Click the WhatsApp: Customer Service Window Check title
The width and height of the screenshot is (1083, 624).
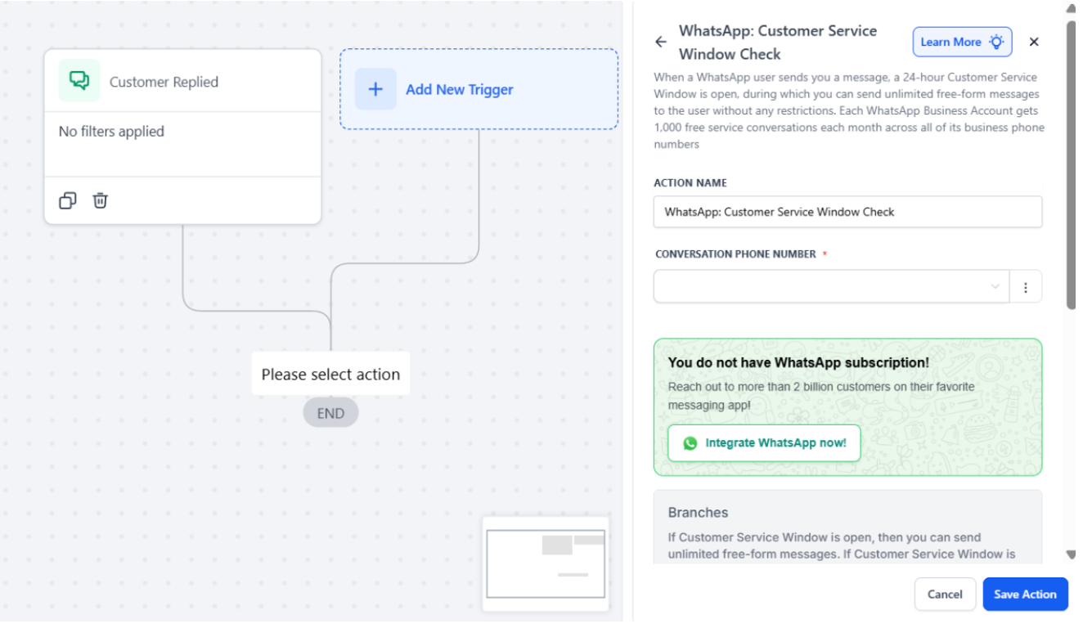click(x=778, y=43)
